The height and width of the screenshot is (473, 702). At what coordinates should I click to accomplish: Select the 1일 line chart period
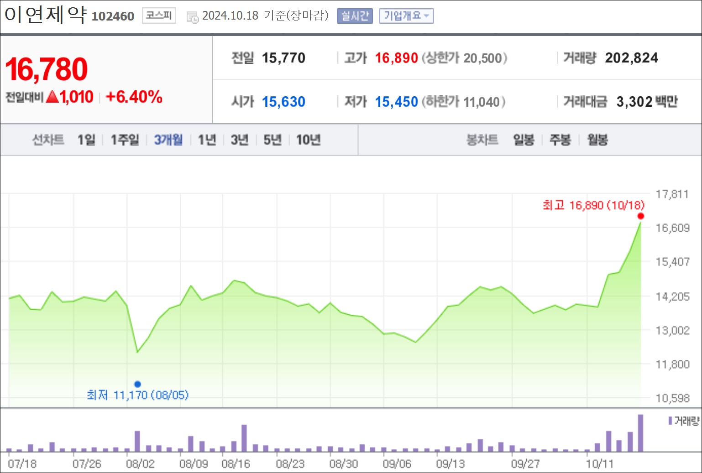pos(86,140)
